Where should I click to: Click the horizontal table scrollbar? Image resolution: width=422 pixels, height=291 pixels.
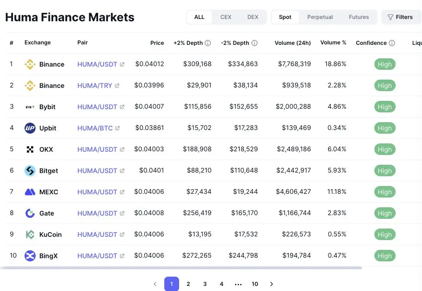[181, 268]
